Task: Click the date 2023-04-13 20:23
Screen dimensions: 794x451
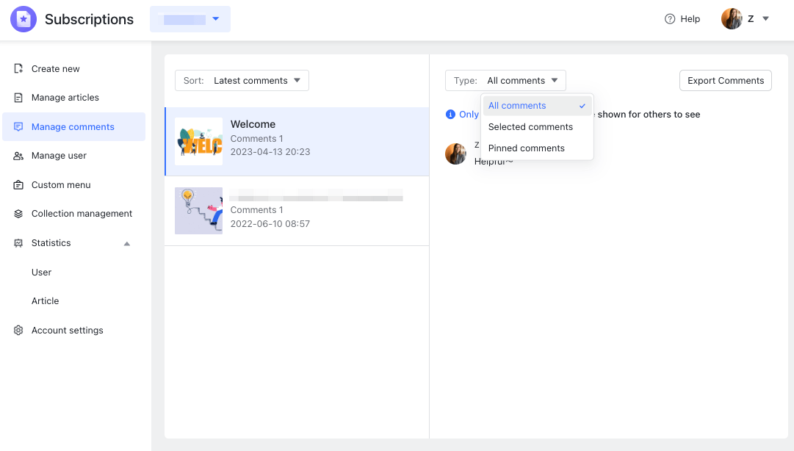Action: [270, 152]
